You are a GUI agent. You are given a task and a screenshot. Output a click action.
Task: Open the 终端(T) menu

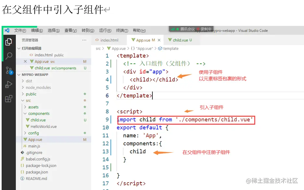(122, 30)
